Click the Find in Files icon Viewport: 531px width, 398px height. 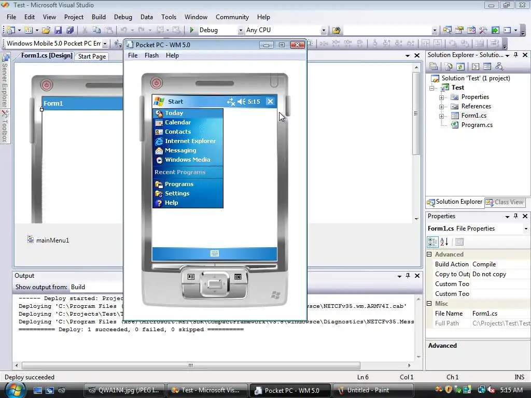tap(336, 30)
